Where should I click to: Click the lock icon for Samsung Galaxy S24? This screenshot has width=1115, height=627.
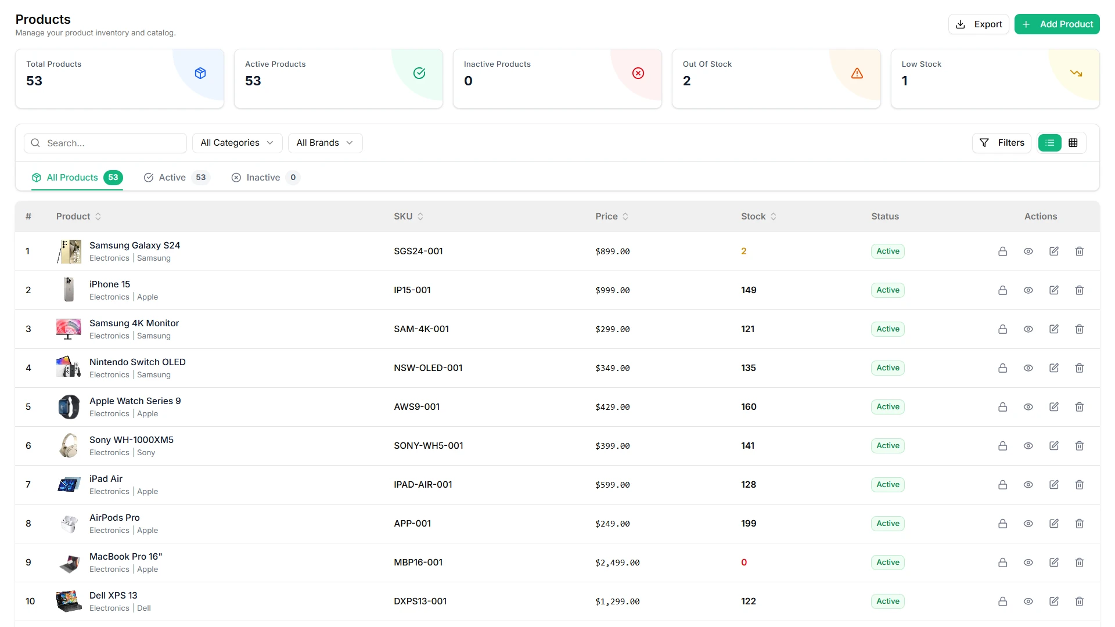1002,251
